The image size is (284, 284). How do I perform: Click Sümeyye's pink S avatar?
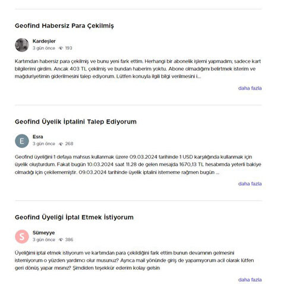point(22,236)
